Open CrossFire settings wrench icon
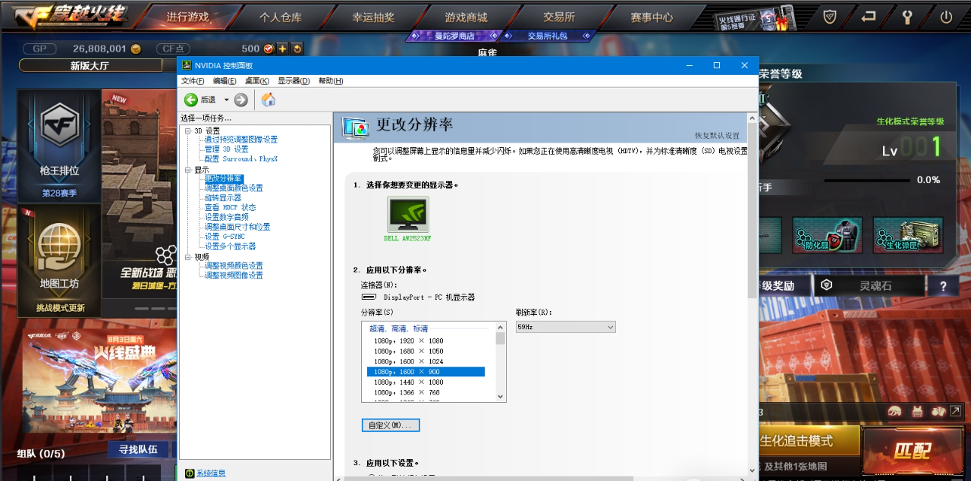The height and width of the screenshot is (481, 971). (907, 17)
